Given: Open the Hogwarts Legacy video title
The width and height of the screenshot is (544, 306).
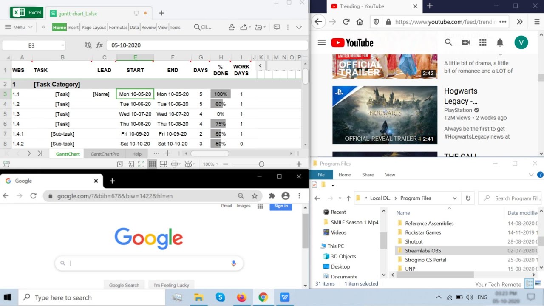Looking at the screenshot, I should click(x=461, y=96).
